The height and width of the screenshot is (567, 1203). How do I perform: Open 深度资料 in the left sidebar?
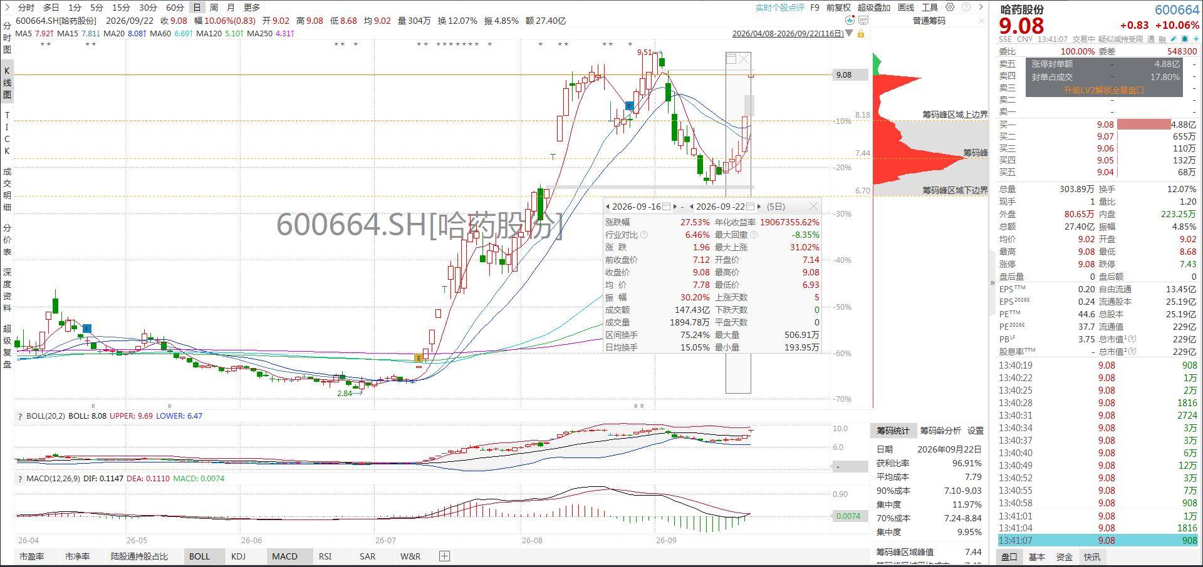click(7, 290)
